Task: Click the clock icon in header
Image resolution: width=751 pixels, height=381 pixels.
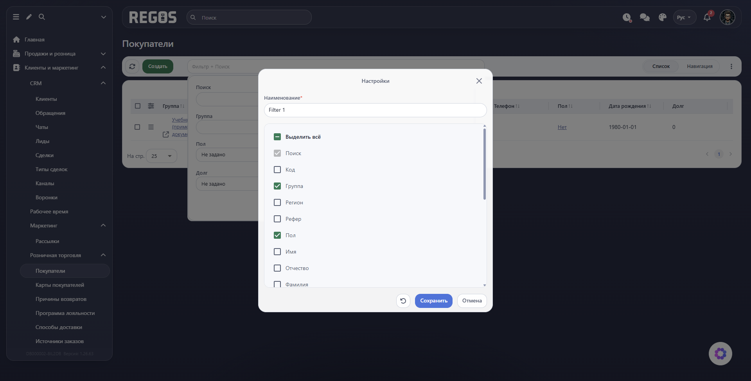Action: (x=627, y=18)
